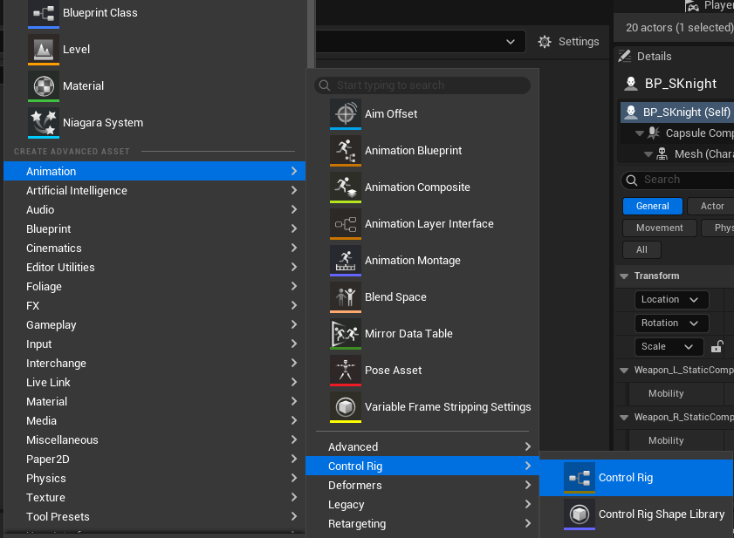
Task: Open the Texture submenu
Action: [154, 497]
